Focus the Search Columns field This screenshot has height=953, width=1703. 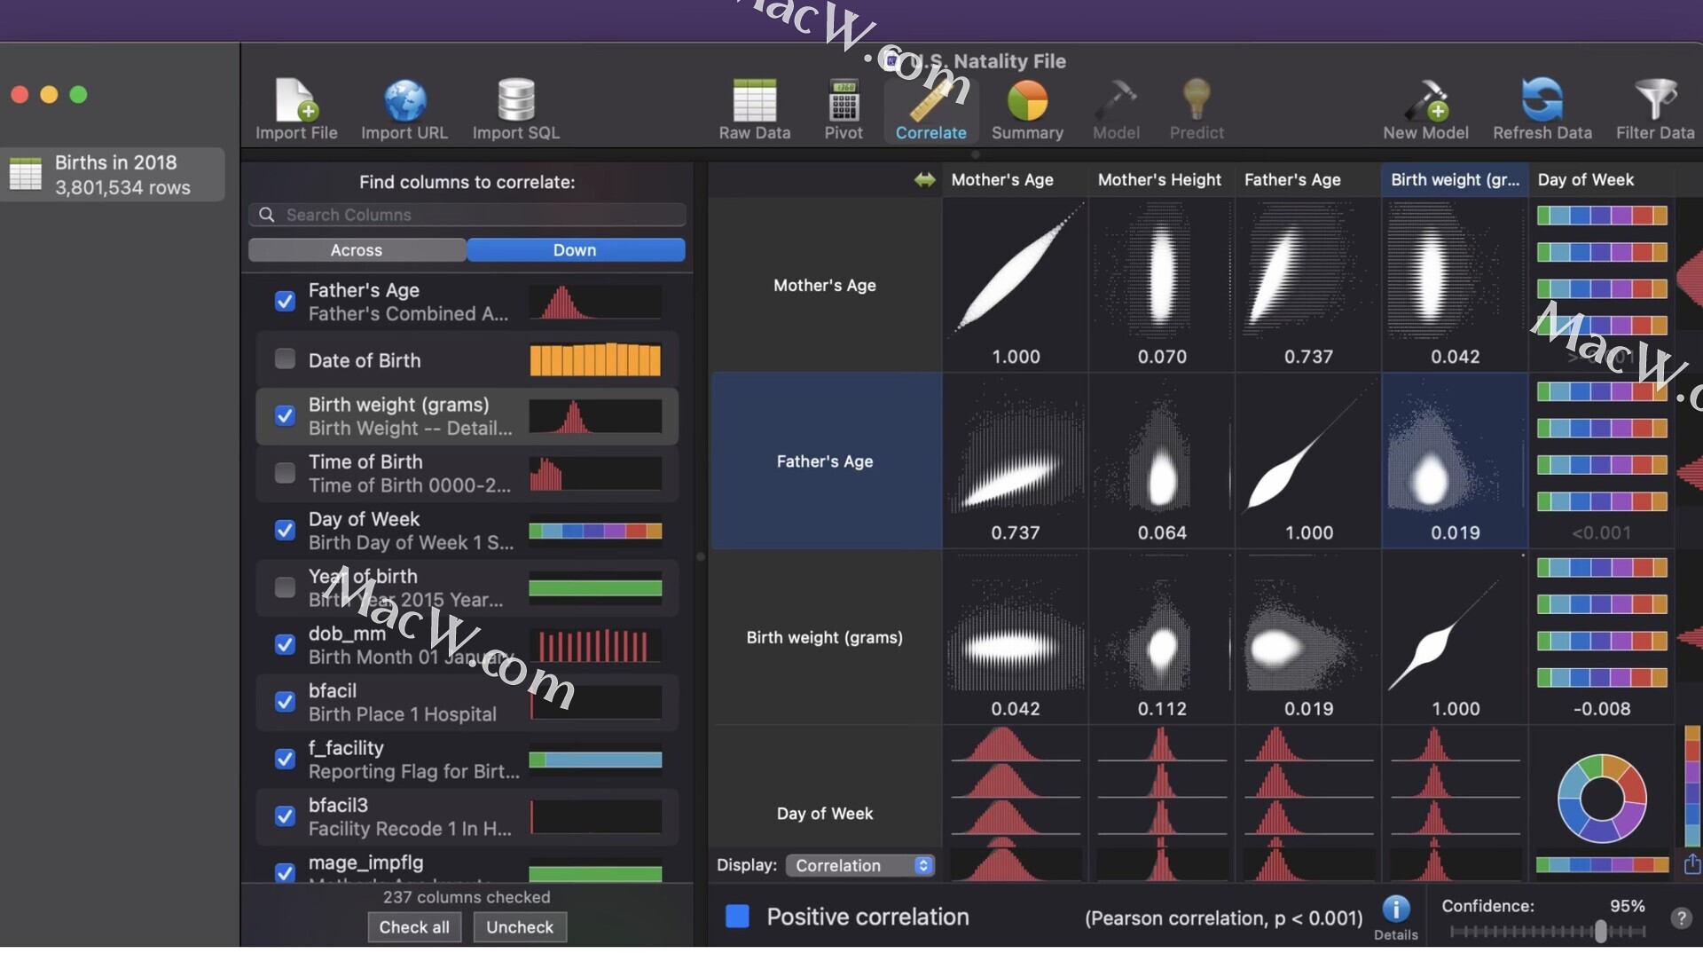pyautogui.click(x=467, y=215)
